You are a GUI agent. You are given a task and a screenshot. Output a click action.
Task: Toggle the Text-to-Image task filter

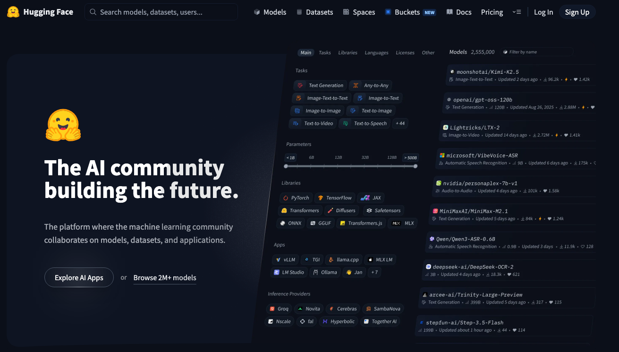pyautogui.click(x=371, y=111)
